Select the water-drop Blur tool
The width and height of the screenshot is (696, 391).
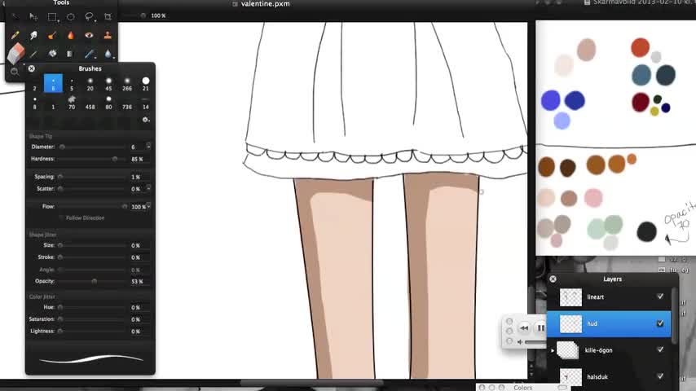pos(108,54)
